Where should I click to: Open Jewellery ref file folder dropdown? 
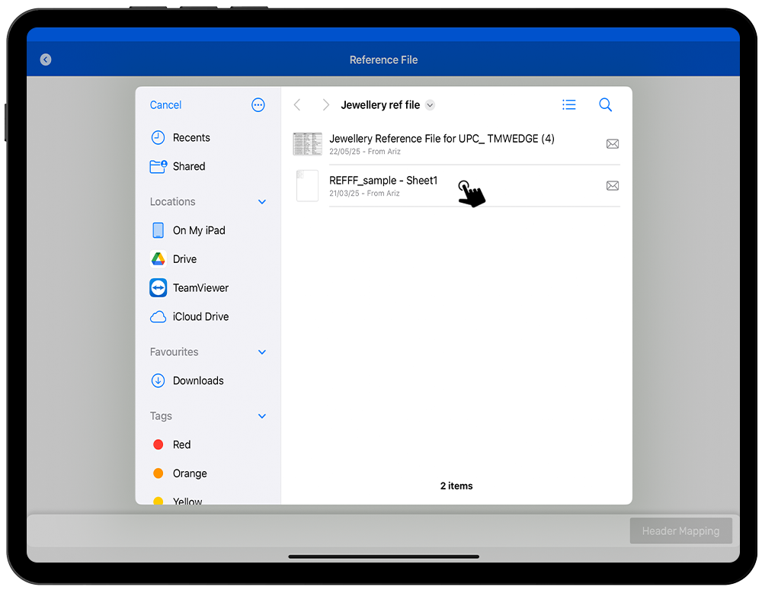[x=431, y=105]
